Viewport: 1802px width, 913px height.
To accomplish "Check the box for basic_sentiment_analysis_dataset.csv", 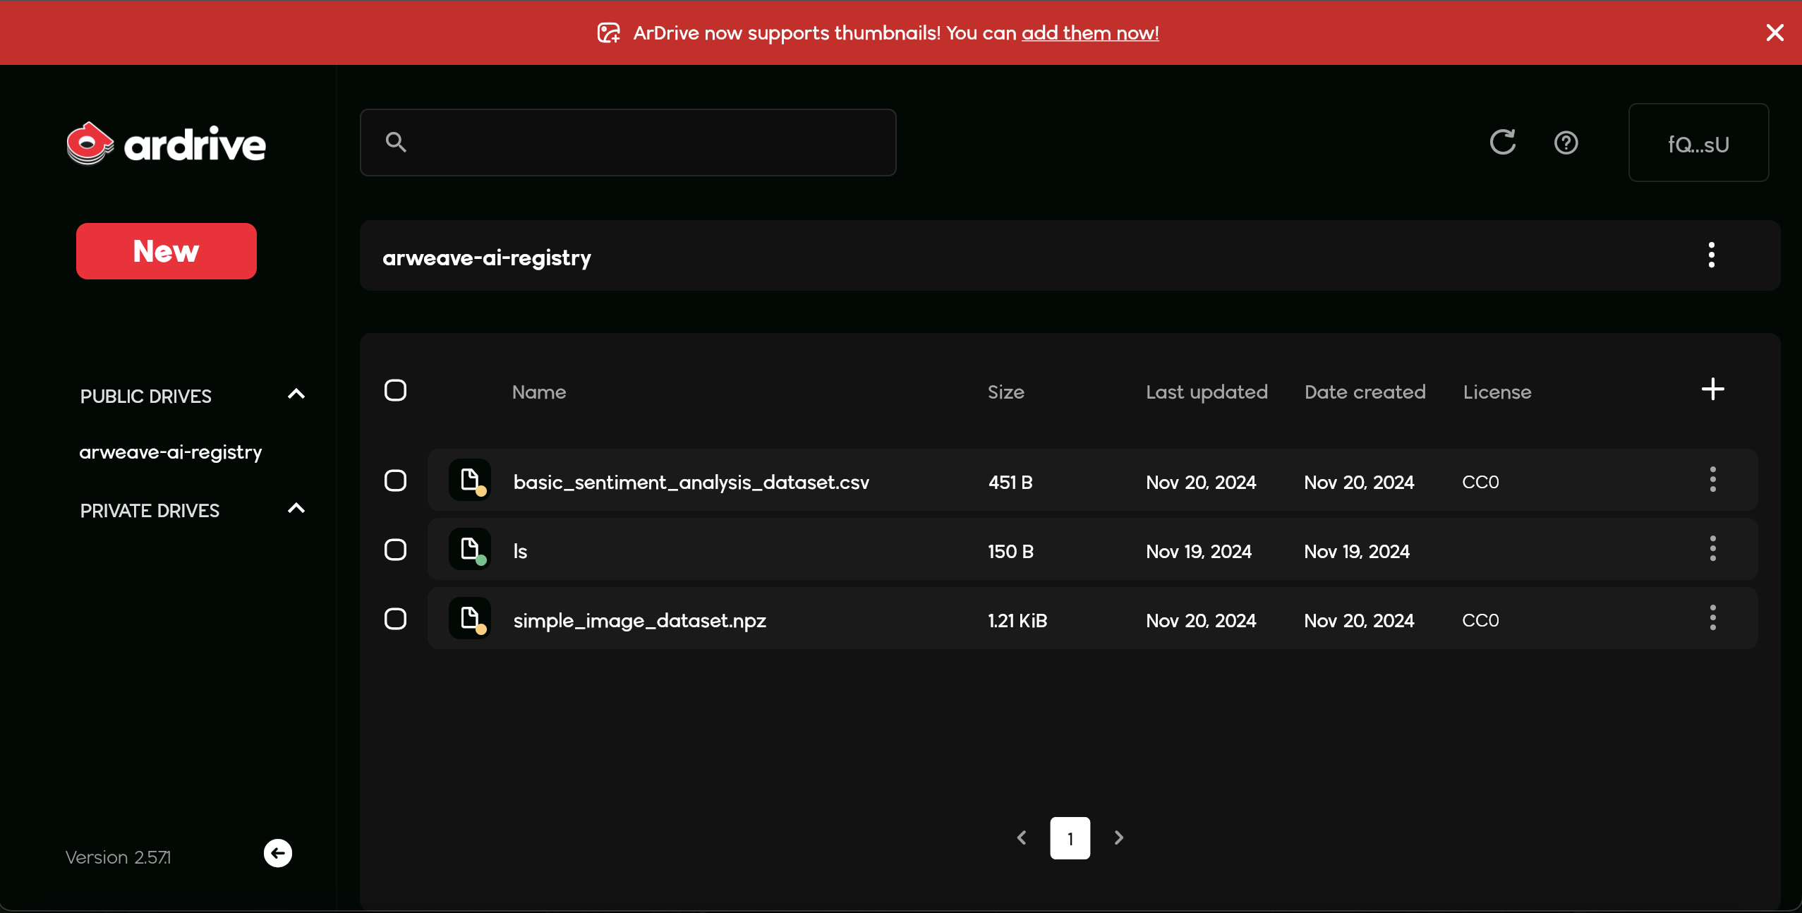I will click(x=395, y=480).
